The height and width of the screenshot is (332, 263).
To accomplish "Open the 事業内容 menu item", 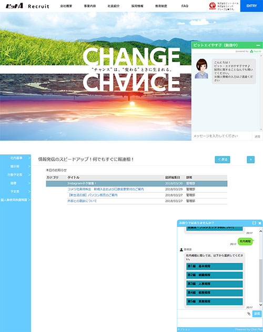I will [90, 6].
